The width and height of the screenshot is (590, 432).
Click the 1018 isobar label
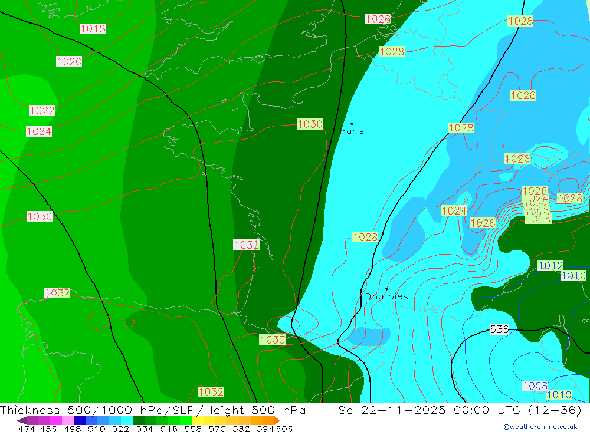pos(93,28)
